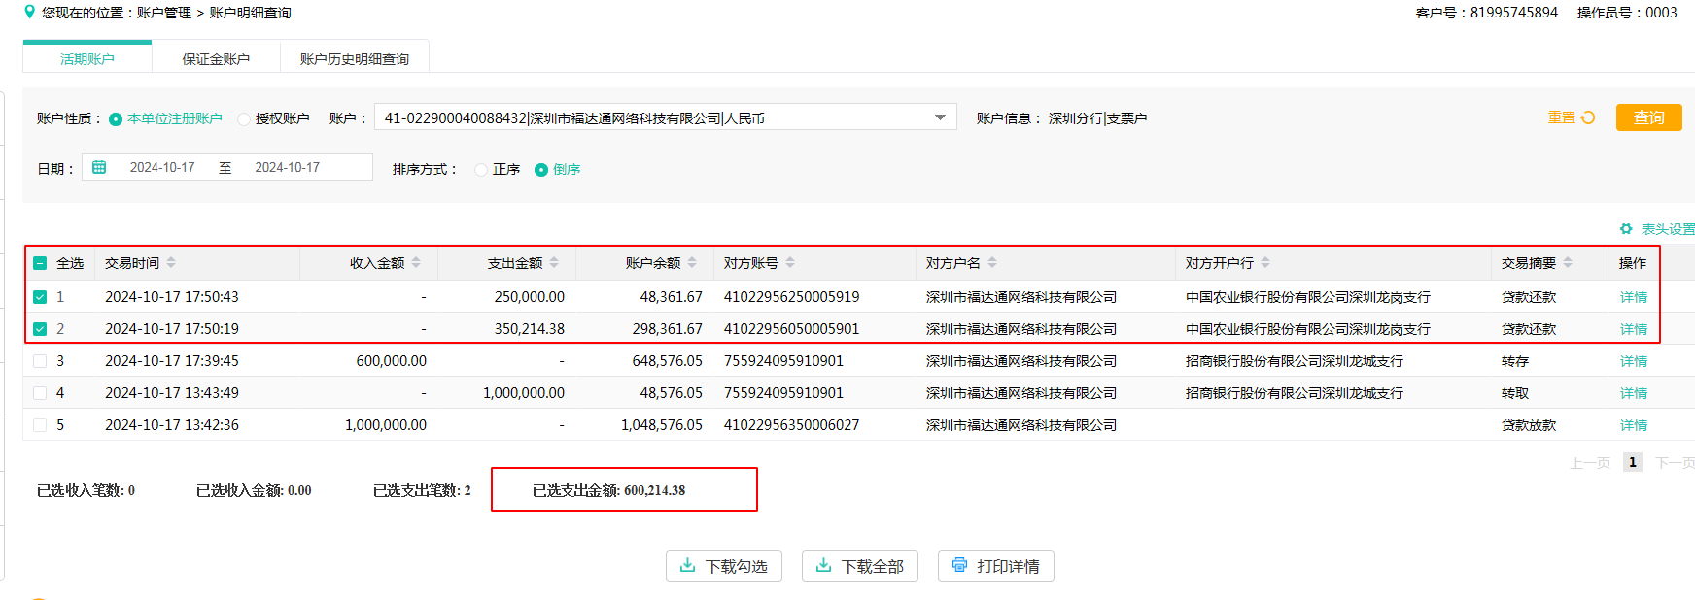Click the gear icon for header settings
This screenshot has height=600, width=1695.
1626,229
